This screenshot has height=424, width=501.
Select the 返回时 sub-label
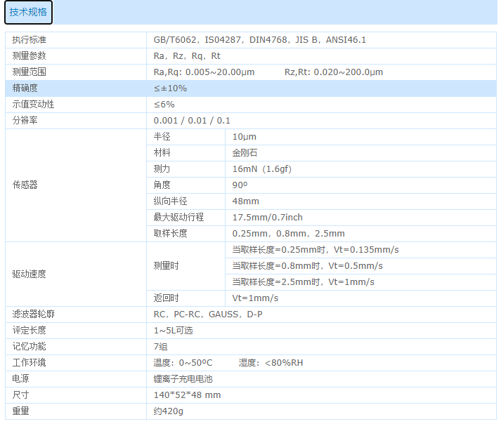[x=166, y=298]
